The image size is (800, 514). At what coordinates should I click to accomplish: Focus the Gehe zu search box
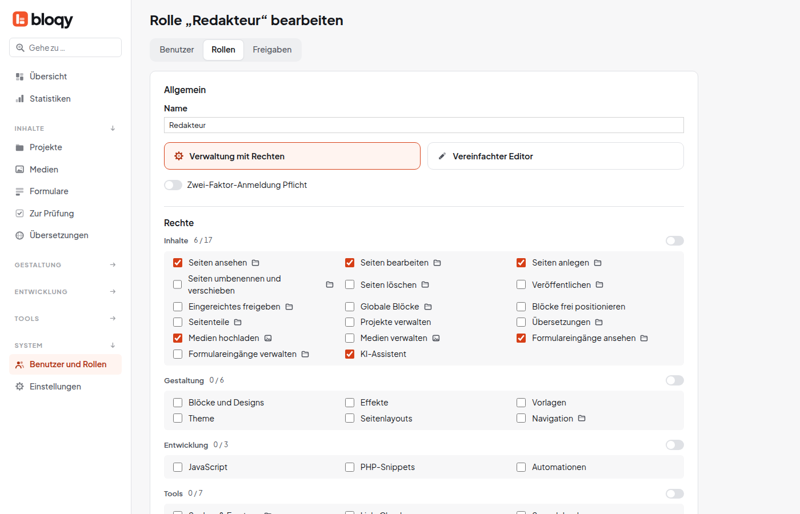pos(65,47)
